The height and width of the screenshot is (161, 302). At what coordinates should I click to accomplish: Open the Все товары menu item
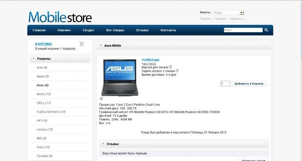tap(115, 30)
